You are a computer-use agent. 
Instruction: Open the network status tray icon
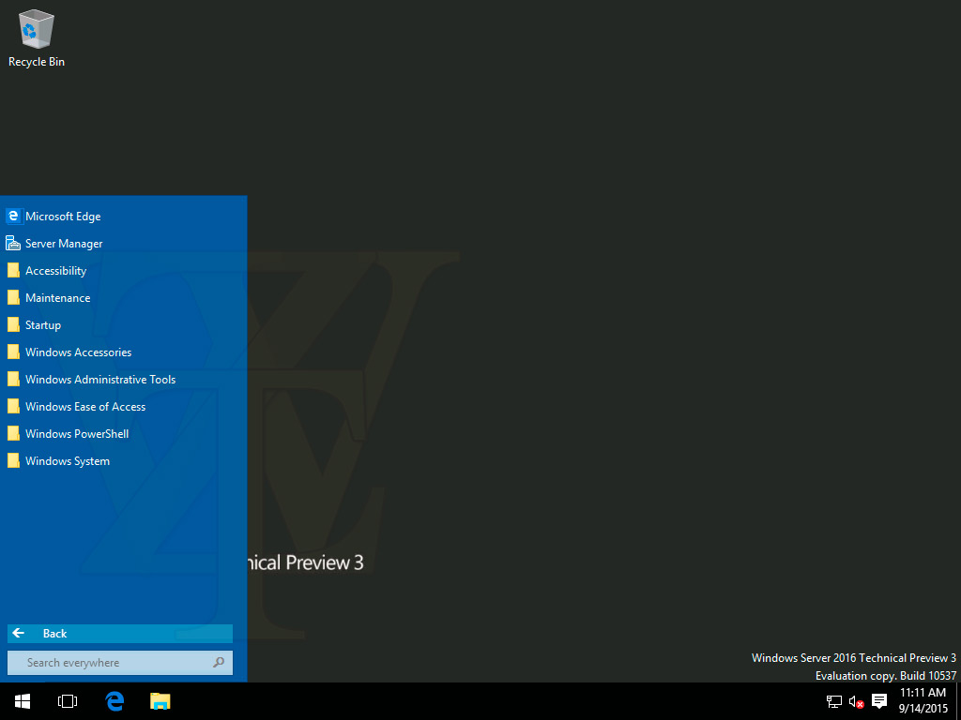[x=833, y=701]
